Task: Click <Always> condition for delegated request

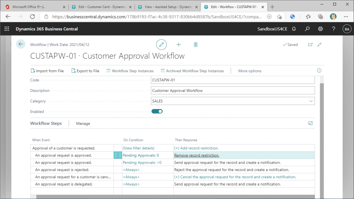Action: 131,184
